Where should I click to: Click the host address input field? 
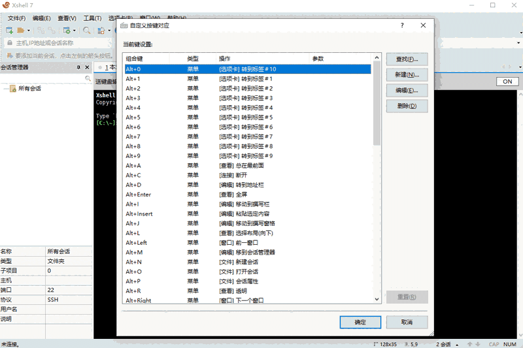click(58, 43)
